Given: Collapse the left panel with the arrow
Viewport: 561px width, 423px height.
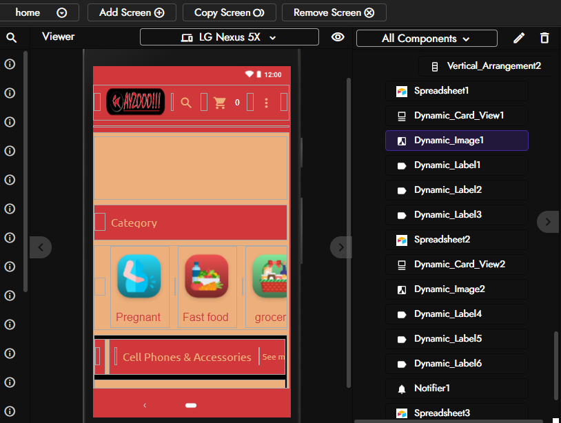Looking at the screenshot, I should pyautogui.click(x=41, y=247).
